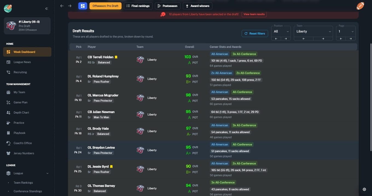
Task: Click Liberty team logo in sidebar card
Action: 11,26
